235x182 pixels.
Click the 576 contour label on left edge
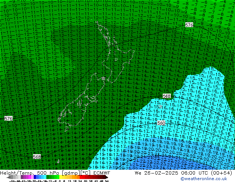click(8, 118)
